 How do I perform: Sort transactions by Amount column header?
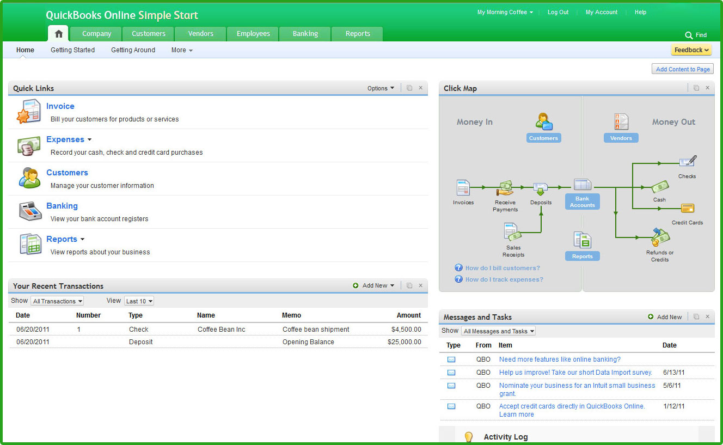408,315
